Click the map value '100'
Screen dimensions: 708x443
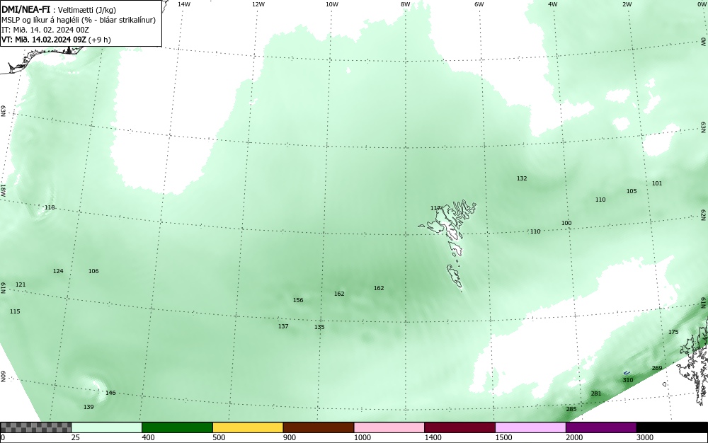[x=566, y=223]
